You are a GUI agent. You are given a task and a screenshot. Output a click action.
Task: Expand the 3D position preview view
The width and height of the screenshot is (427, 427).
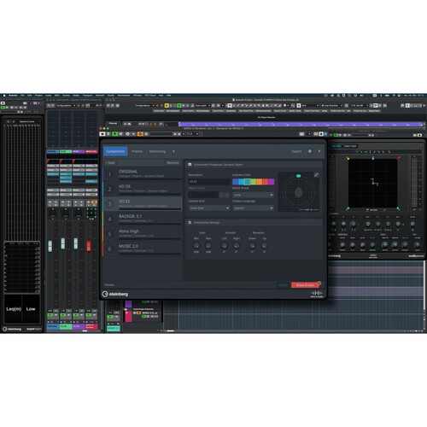[316, 175]
